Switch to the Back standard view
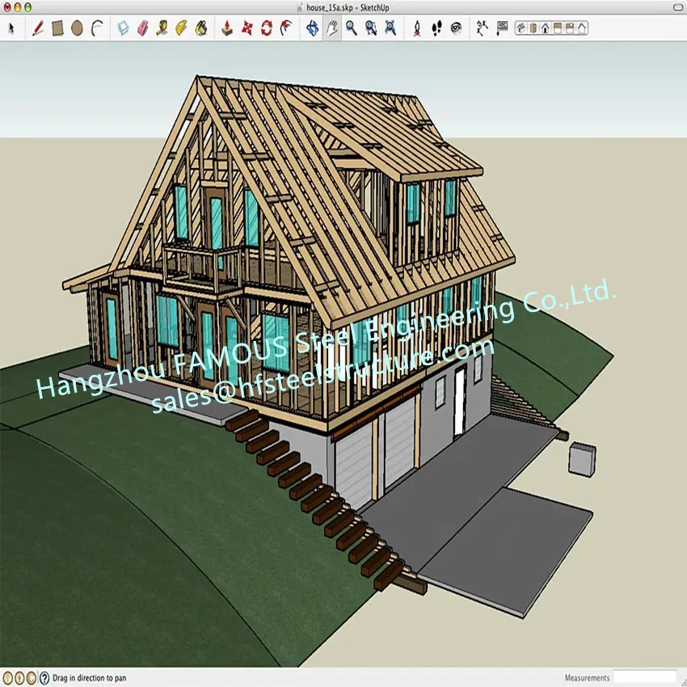 pyautogui.click(x=570, y=28)
